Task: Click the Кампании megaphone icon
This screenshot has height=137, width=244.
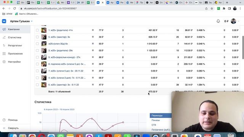Action: [x=4, y=29]
